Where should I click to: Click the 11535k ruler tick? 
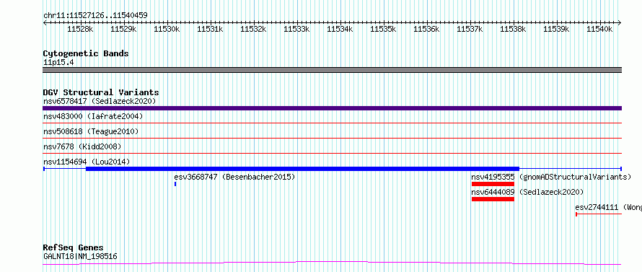384,29
